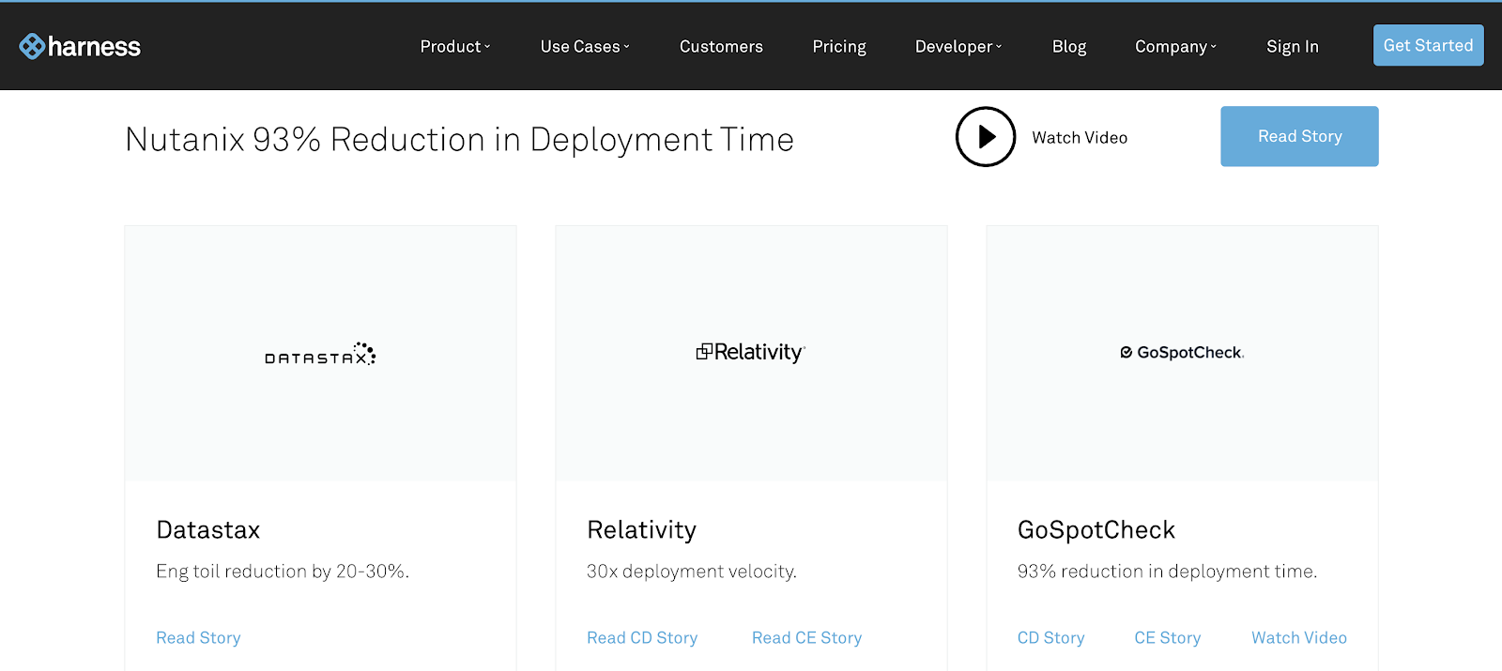The width and height of the screenshot is (1502, 671).
Task: Expand the Developer menu
Action: (958, 46)
